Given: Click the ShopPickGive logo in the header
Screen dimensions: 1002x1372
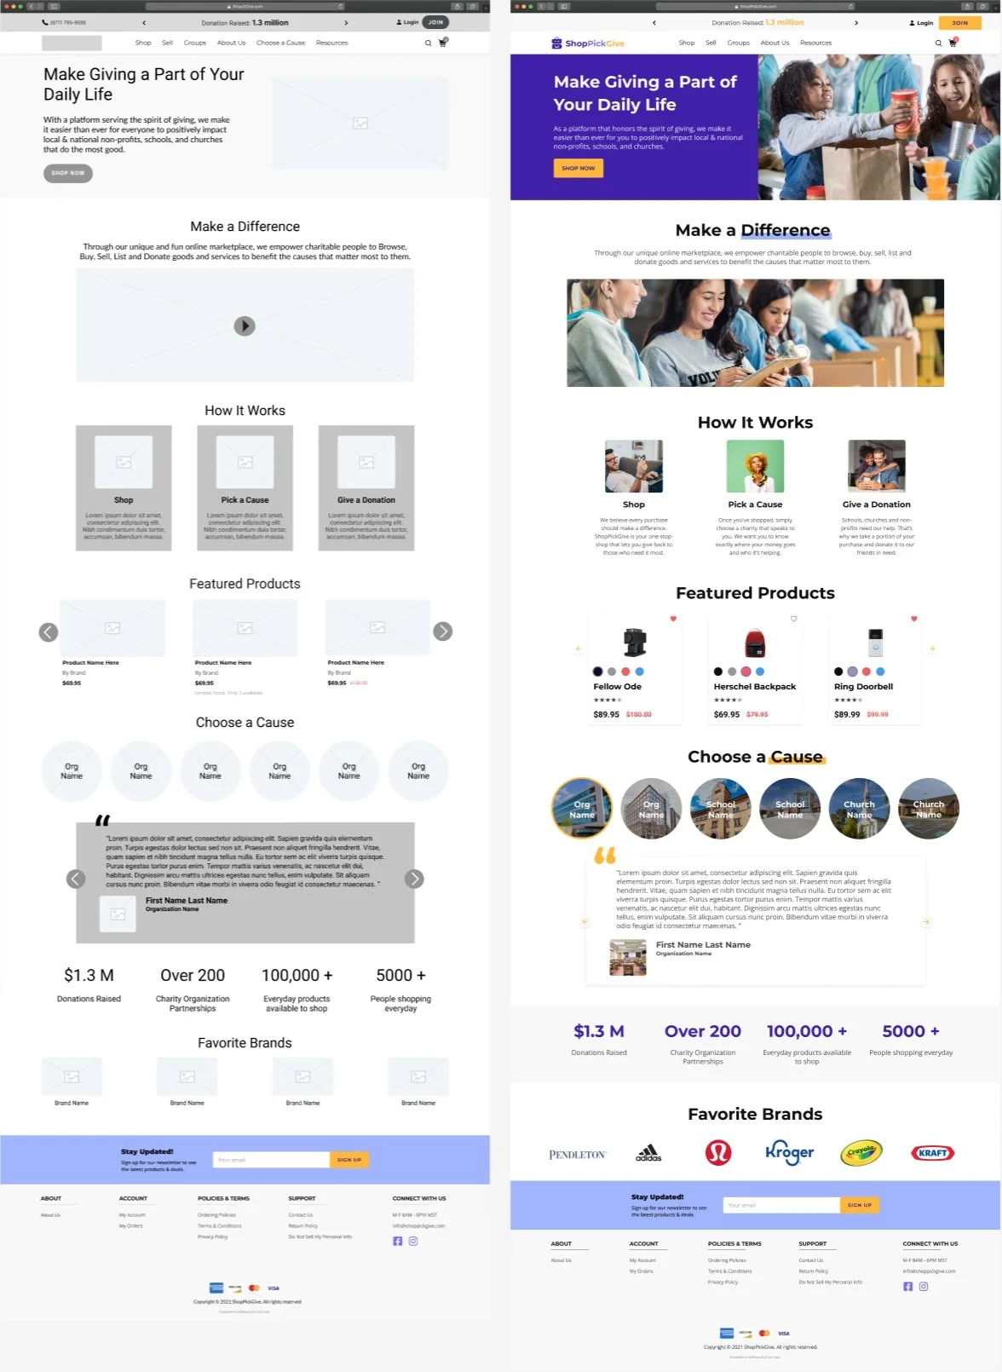Looking at the screenshot, I should (588, 43).
